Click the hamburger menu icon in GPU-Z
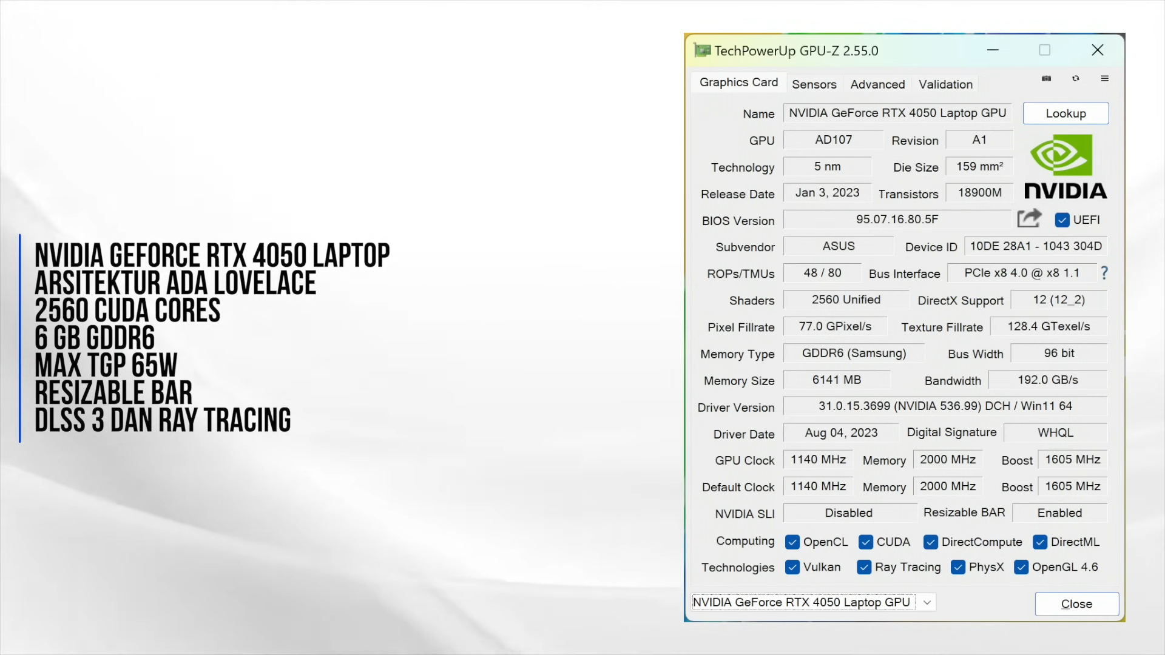The image size is (1165, 655). [1105, 78]
